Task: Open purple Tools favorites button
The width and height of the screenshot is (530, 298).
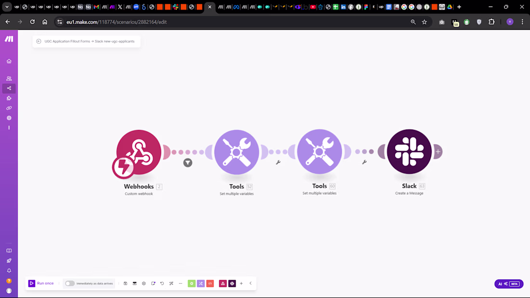Action: click(201, 284)
